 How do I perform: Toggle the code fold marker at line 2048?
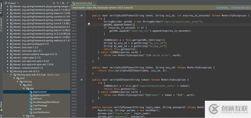click(x=85, y=101)
